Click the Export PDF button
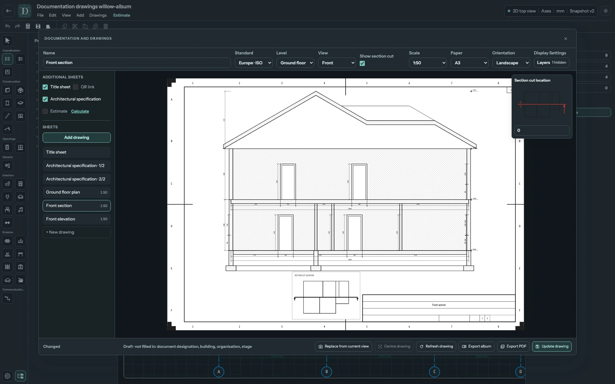The width and height of the screenshot is (615, 384). tap(513, 347)
